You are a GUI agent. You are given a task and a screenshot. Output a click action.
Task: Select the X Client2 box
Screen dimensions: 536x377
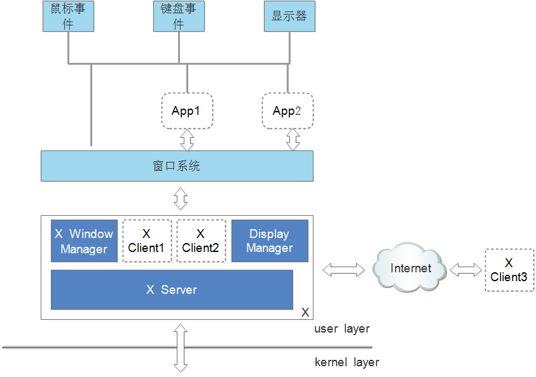202,241
